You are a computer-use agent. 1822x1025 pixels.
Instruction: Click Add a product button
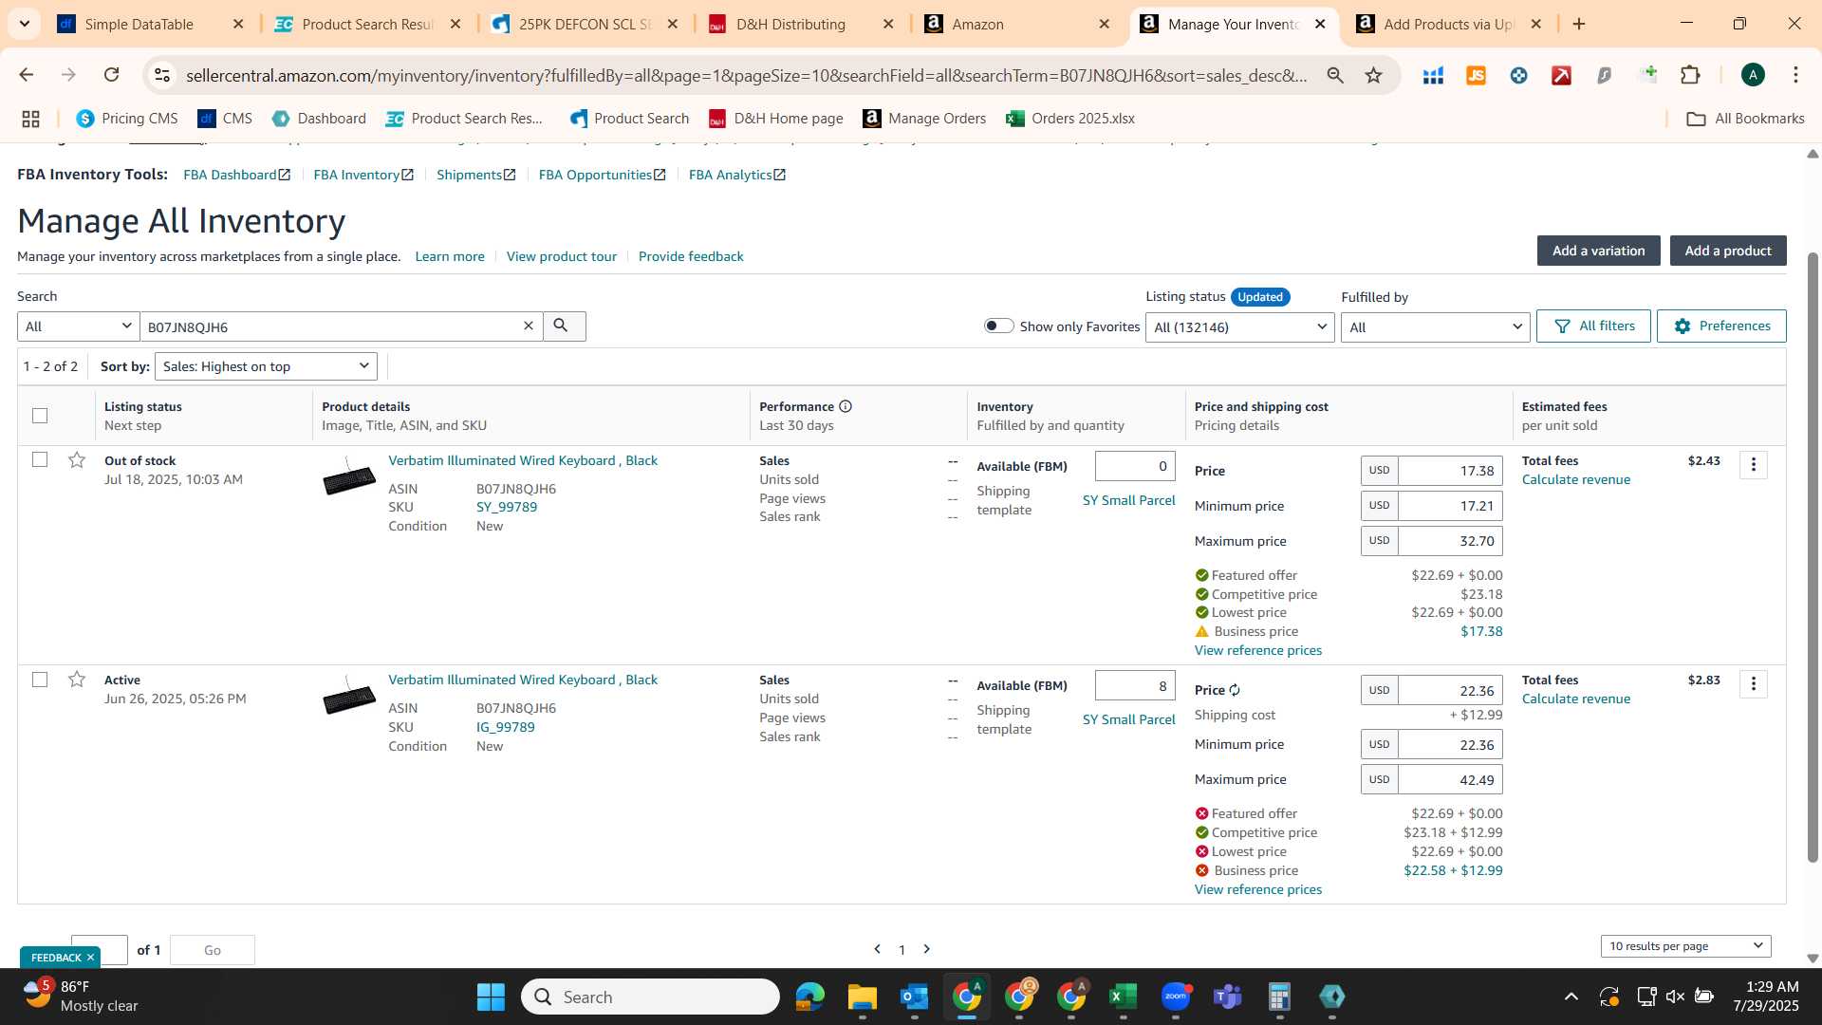tap(1728, 251)
